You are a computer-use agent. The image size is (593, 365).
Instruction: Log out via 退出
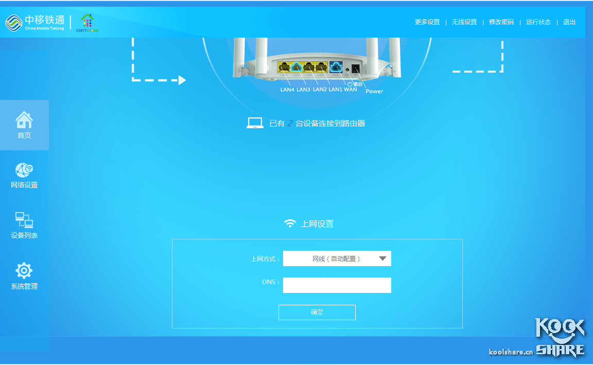(568, 22)
